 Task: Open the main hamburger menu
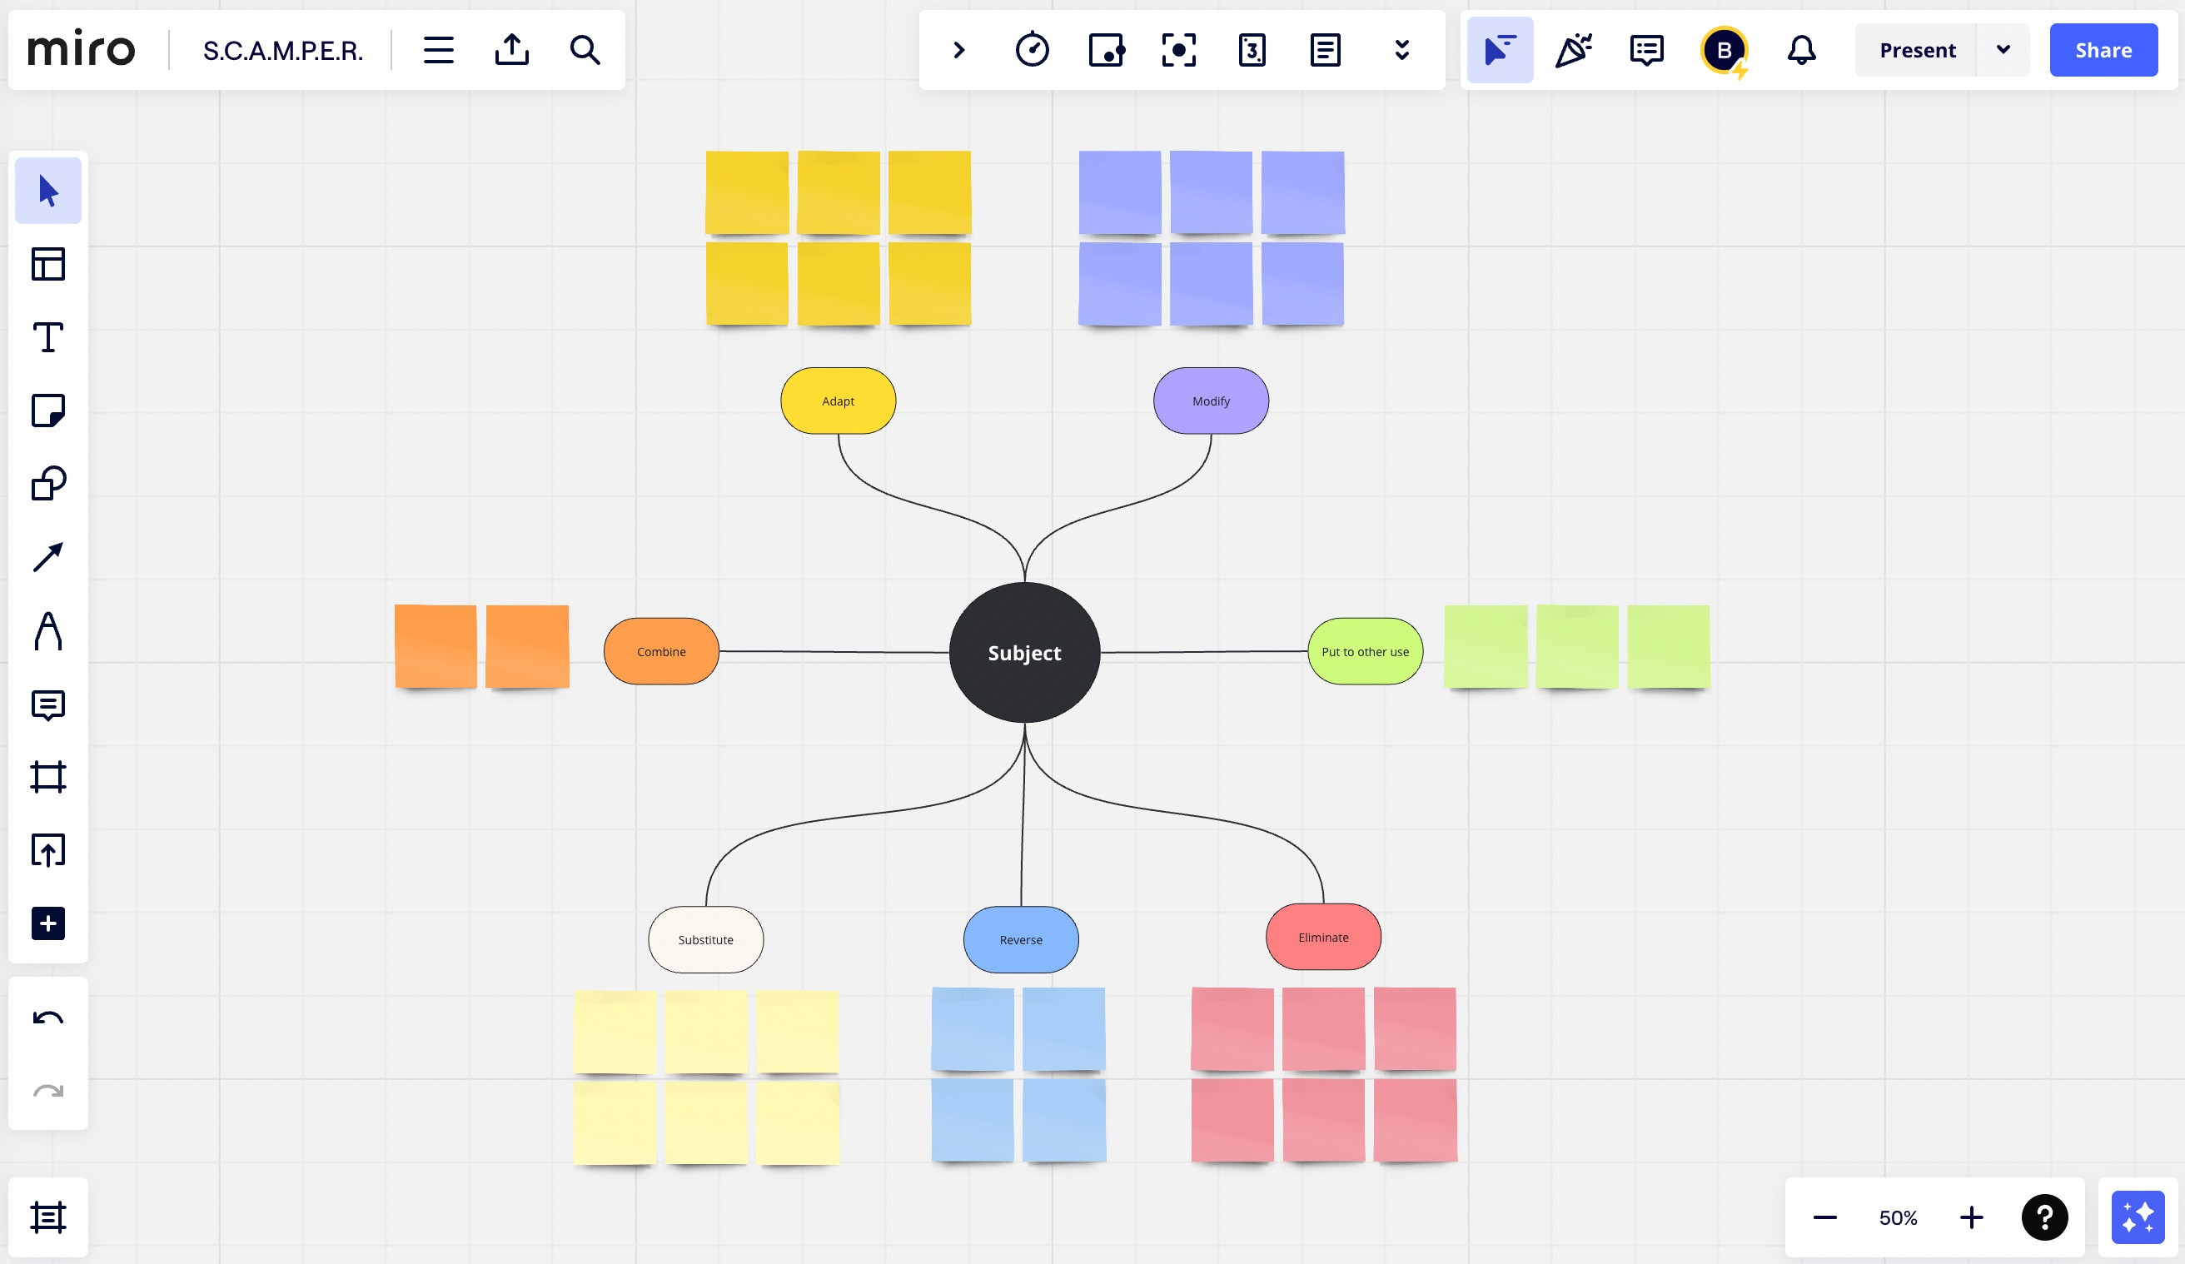click(438, 50)
